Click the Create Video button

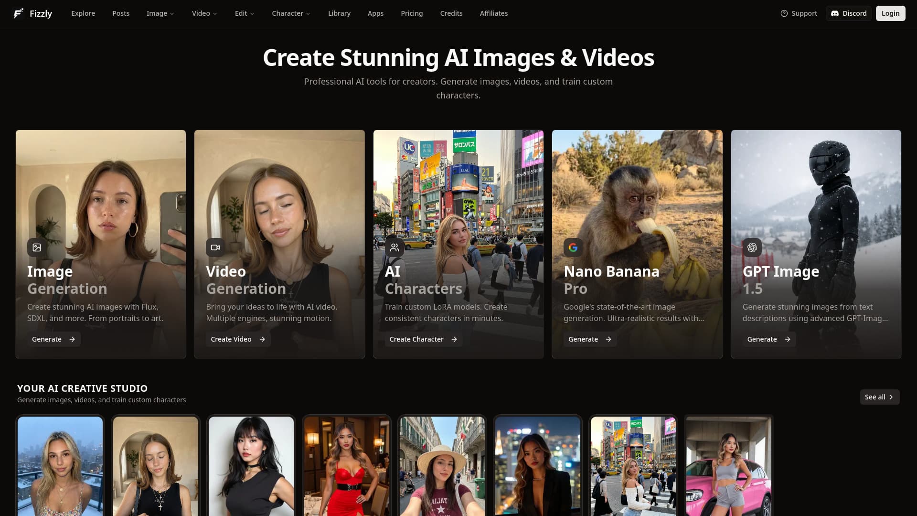click(238, 339)
